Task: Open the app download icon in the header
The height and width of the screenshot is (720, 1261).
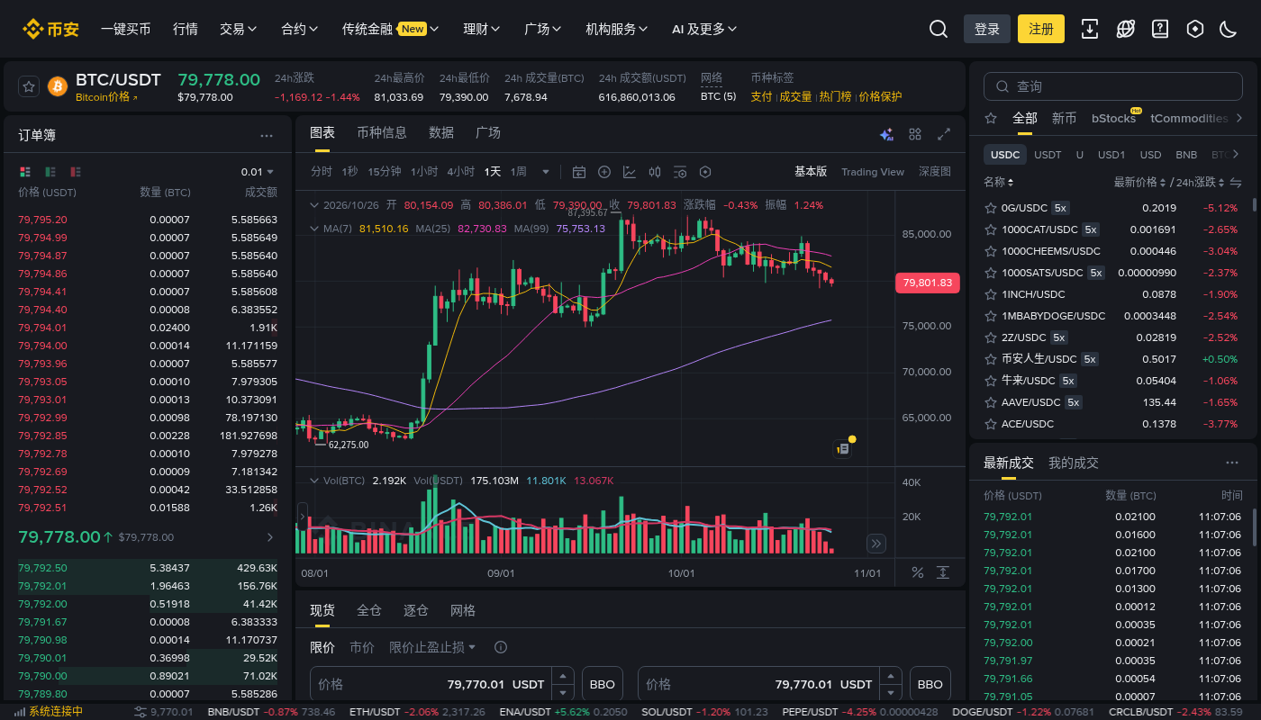Action: (1090, 29)
